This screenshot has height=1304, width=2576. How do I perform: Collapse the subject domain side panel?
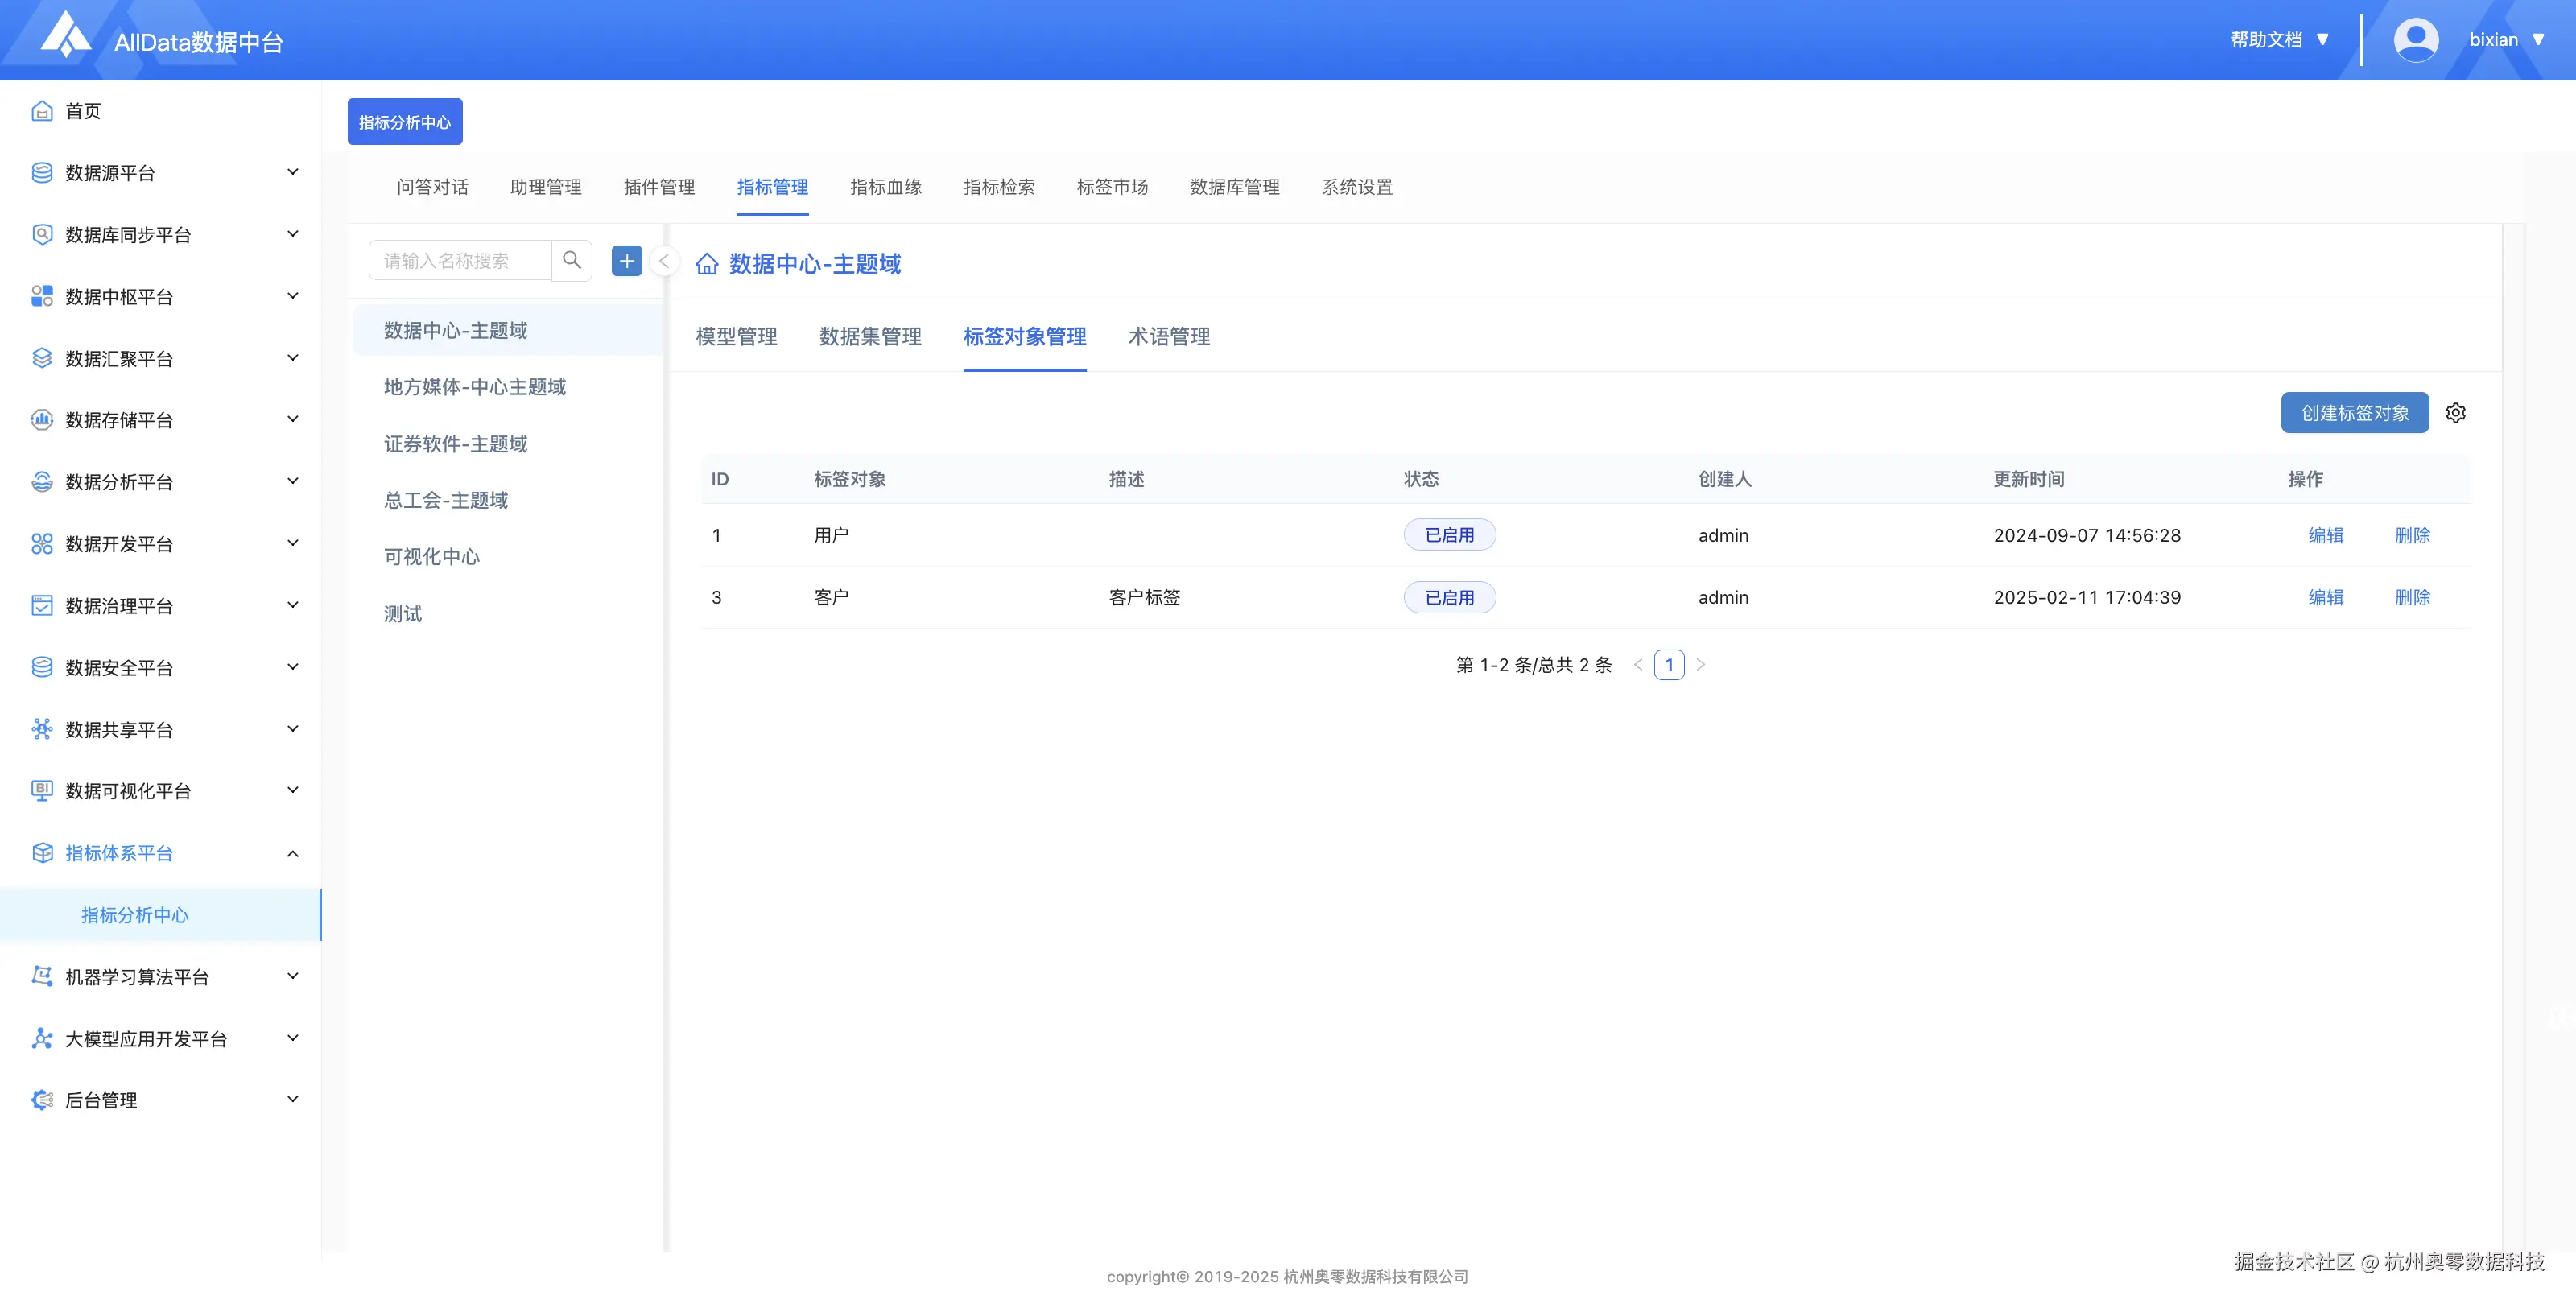pos(663,261)
